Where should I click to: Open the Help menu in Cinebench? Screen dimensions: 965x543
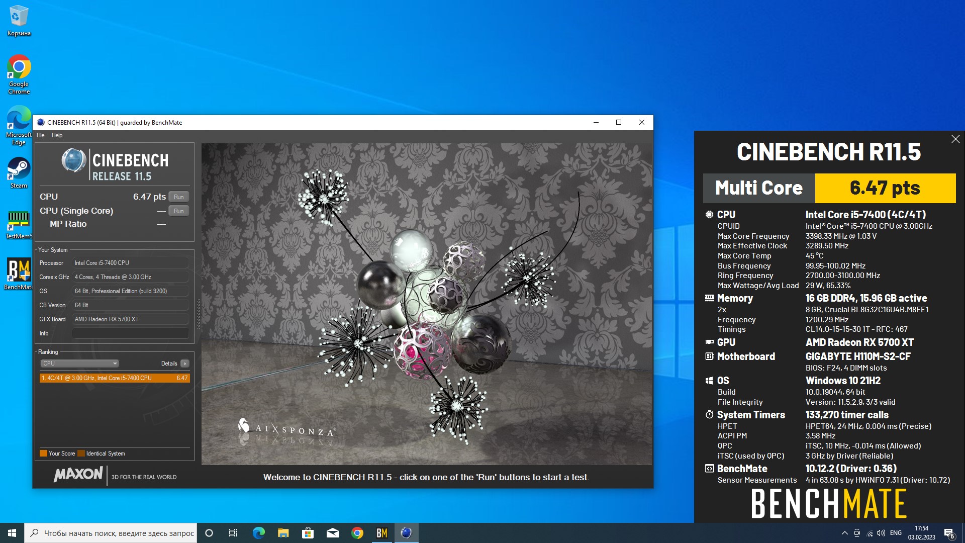[57, 135]
